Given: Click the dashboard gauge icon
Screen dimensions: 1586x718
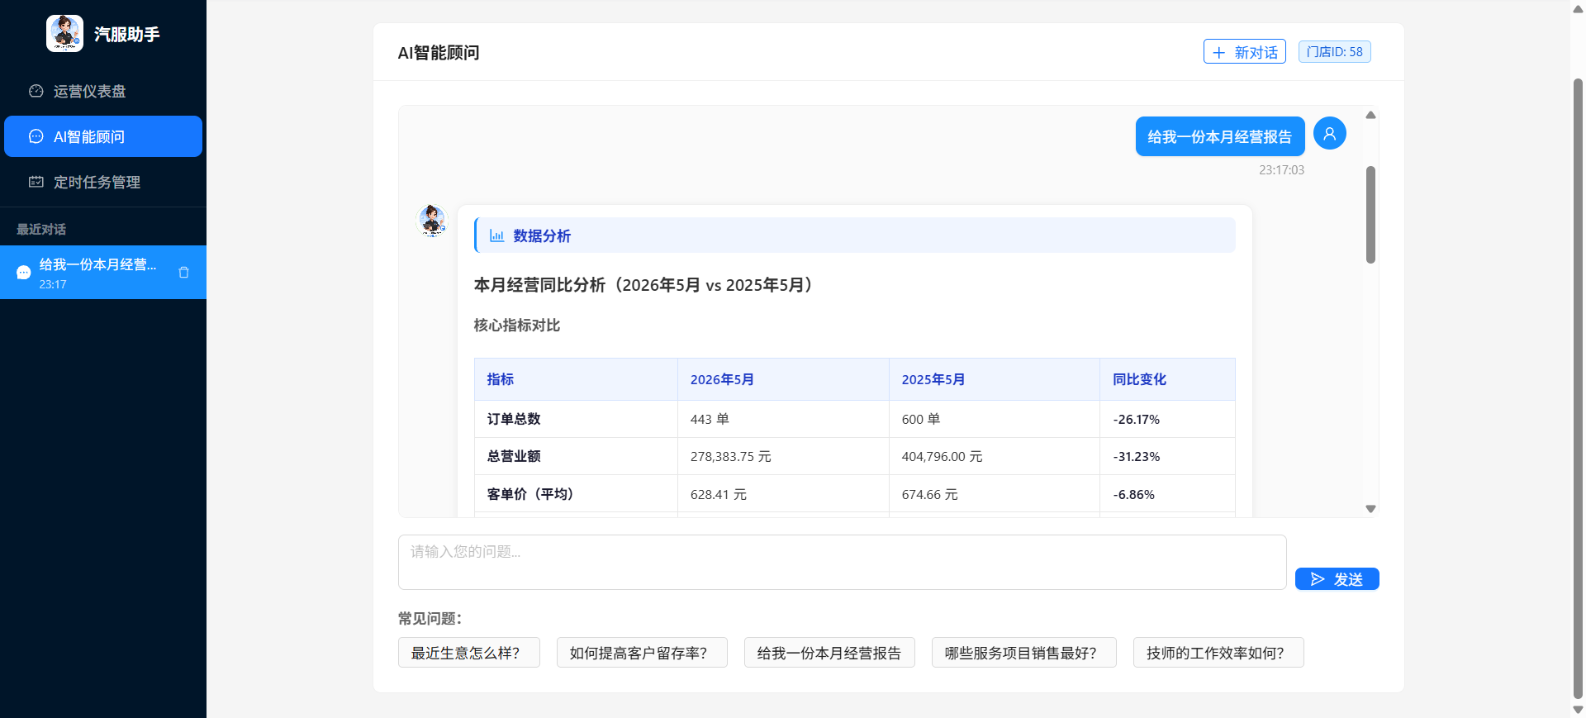Looking at the screenshot, I should (x=36, y=91).
